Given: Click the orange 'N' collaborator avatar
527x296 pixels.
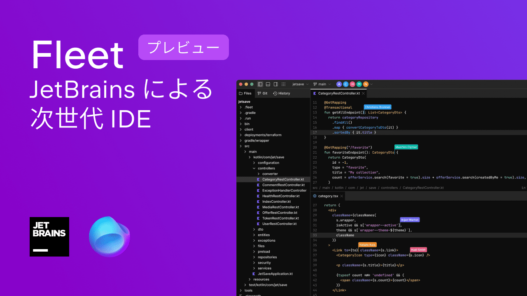Looking at the screenshot, I should 366,84.
